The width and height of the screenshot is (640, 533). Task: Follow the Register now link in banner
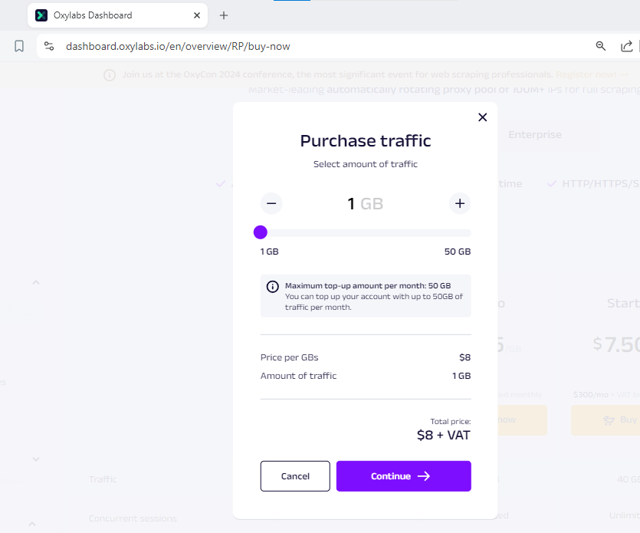(586, 74)
